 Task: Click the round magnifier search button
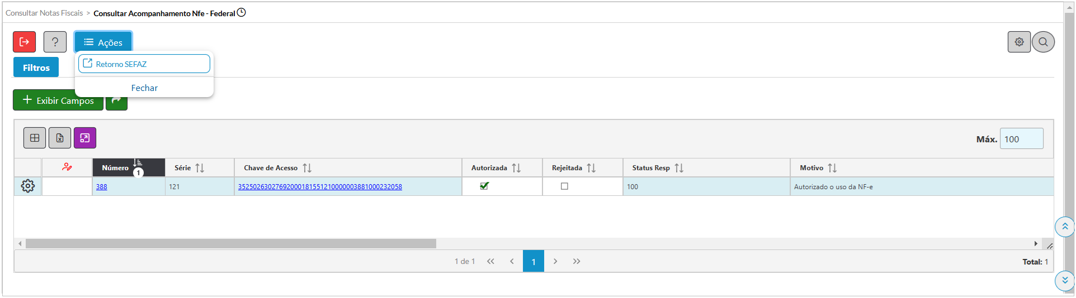coord(1043,42)
